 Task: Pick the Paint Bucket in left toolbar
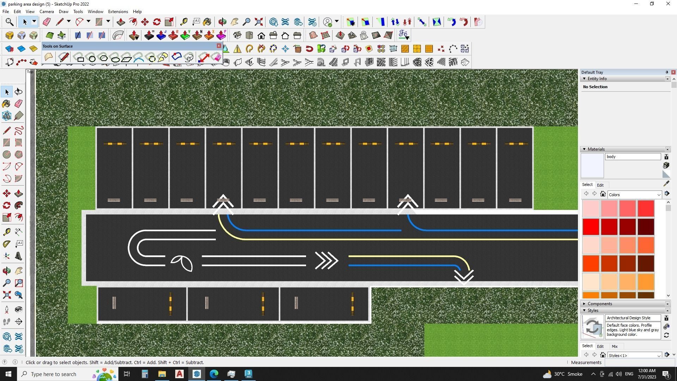click(x=6, y=103)
